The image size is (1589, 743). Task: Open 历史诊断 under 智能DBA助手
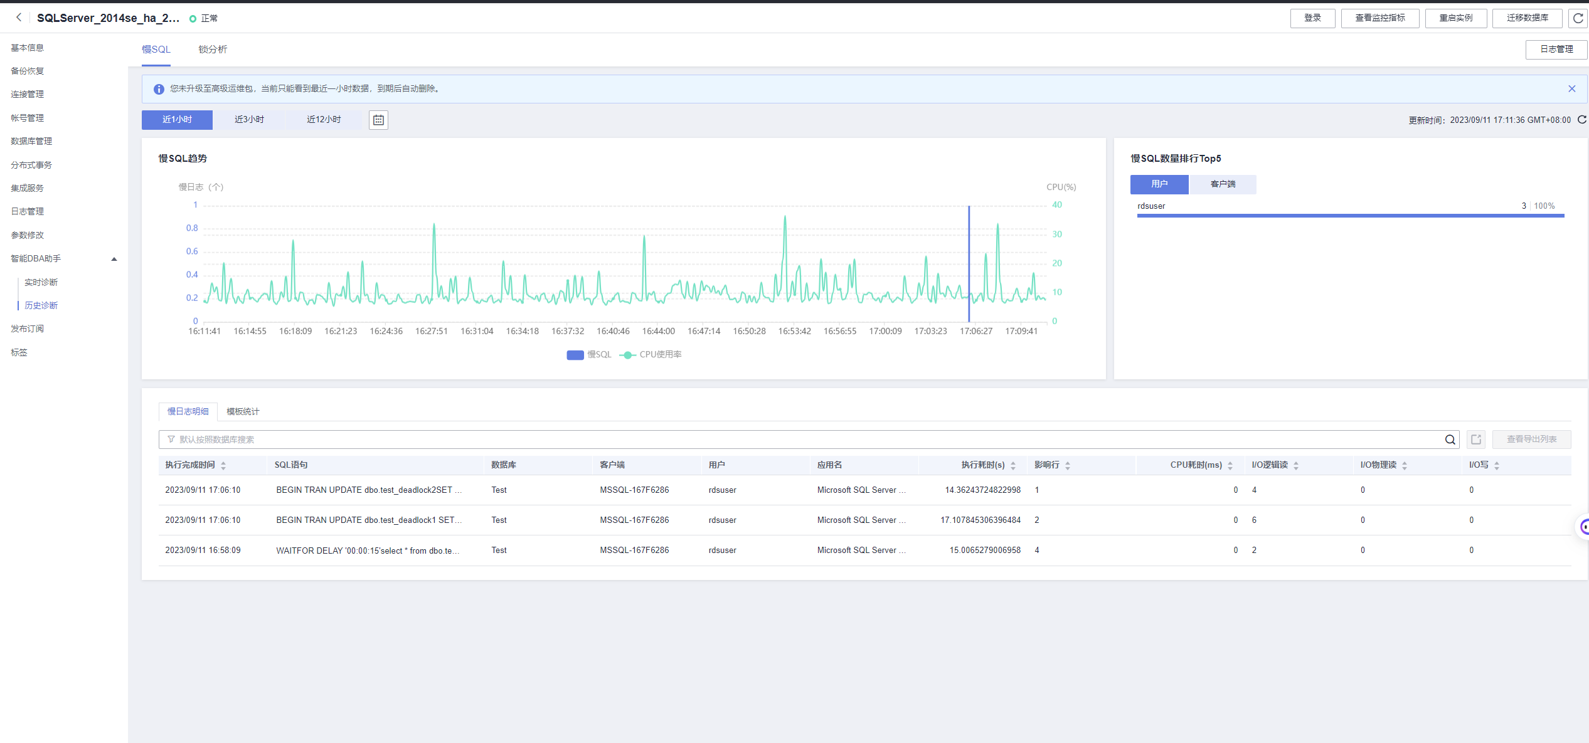click(41, 305)
